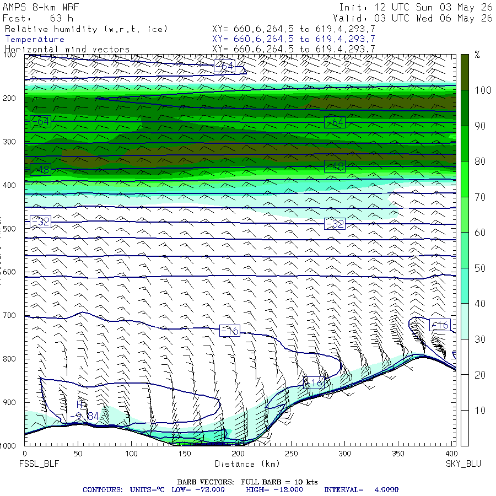The height and width of the screenshot is (496, 496).
Task: Click the 100% dark olive colorbar segment
Action: pyautogui.click(x=465, y=72)
